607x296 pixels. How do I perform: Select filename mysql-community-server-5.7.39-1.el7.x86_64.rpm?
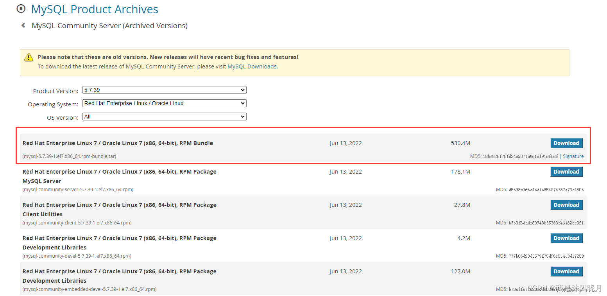78,190
